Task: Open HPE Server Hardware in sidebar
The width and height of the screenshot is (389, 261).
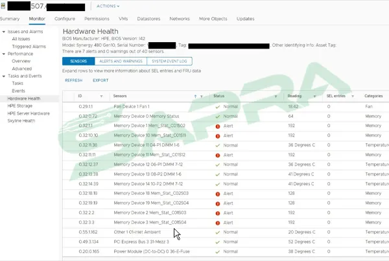Action: coord(29,113)
